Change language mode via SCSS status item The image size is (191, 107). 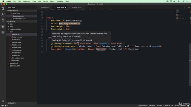point(177,106)
